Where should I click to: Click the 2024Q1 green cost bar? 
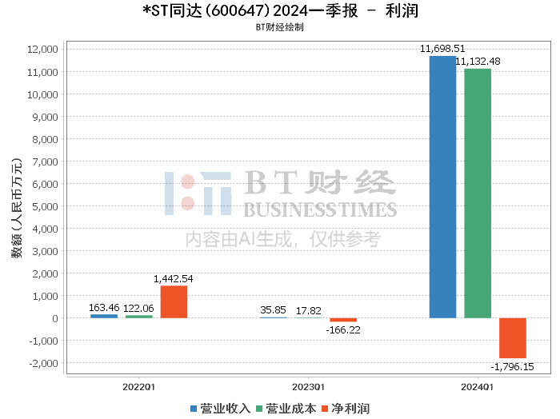[478, 194]
